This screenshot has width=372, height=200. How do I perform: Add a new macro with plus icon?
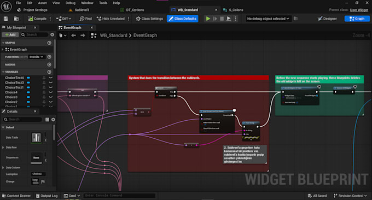pyautogui.click(x=49, y=64)
